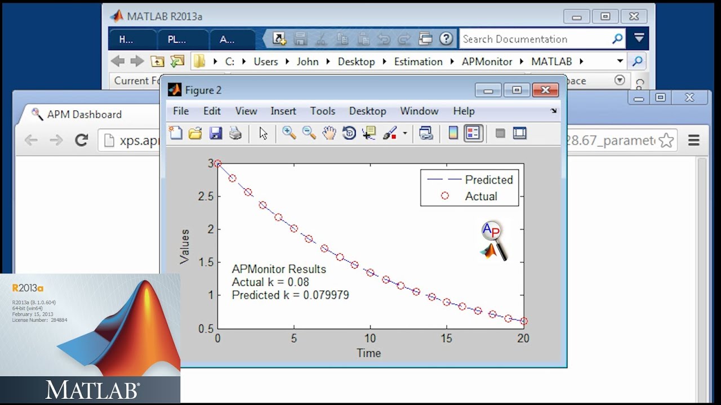Select the Edit Plot arrow tool
The height and width of the screenshot is (405, 721).
(263, 133)
